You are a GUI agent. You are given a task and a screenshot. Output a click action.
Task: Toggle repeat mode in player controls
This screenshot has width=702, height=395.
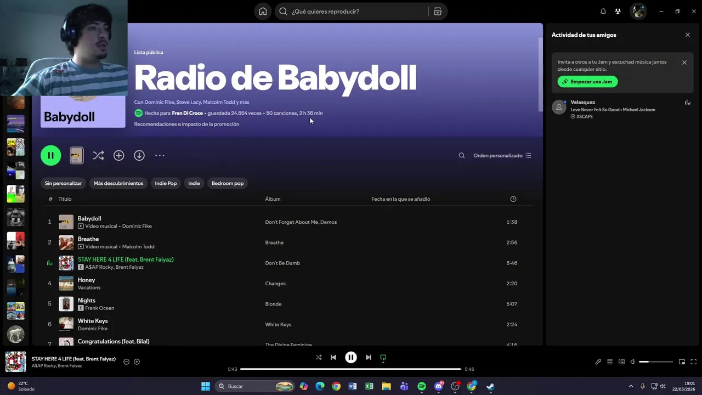click(383, 357)
